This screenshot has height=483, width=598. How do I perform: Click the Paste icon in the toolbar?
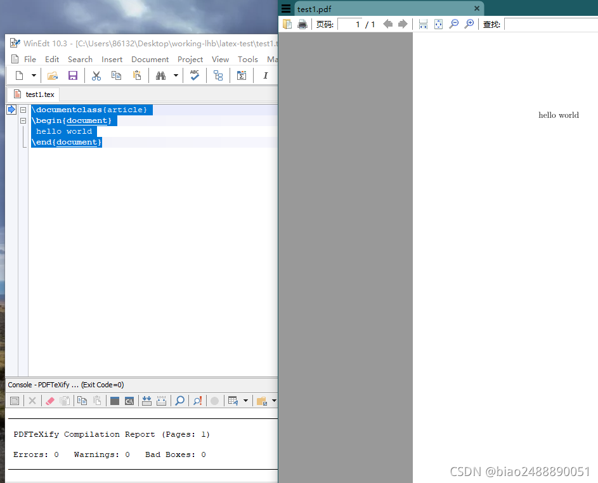(x=138, y=75)
